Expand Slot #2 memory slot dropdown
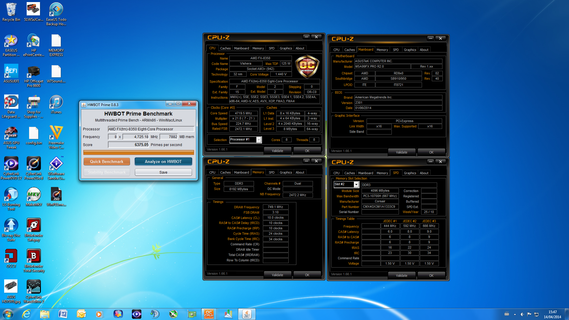Viewport: 569px width, 320px height. (x=356, y=184)
